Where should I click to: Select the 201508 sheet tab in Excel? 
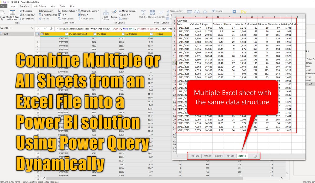tap(207, 156)
